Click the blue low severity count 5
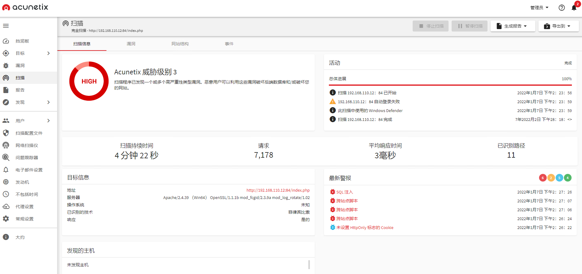 coord(559,178)
